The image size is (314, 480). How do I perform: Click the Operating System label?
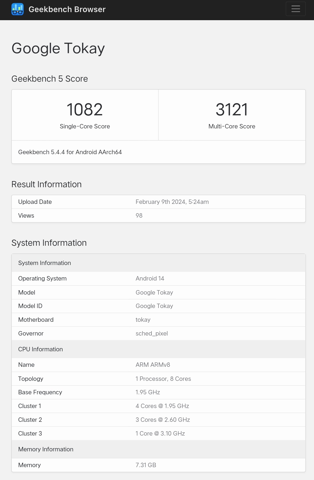(42, 278)
